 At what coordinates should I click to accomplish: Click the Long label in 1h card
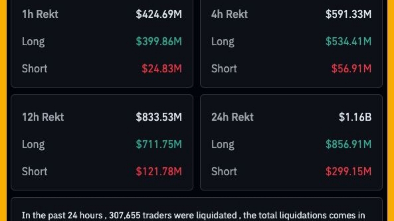tap(33, 42)
